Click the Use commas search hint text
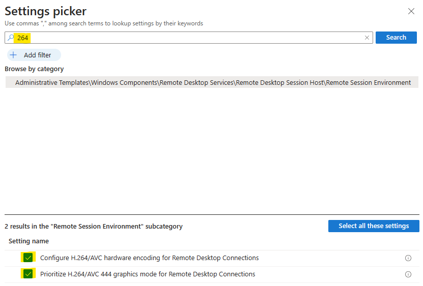 pyautogui.click(x=104, y=23)
